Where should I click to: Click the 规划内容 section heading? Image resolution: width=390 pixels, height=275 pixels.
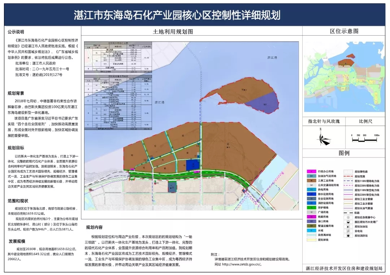coord(94,227)
